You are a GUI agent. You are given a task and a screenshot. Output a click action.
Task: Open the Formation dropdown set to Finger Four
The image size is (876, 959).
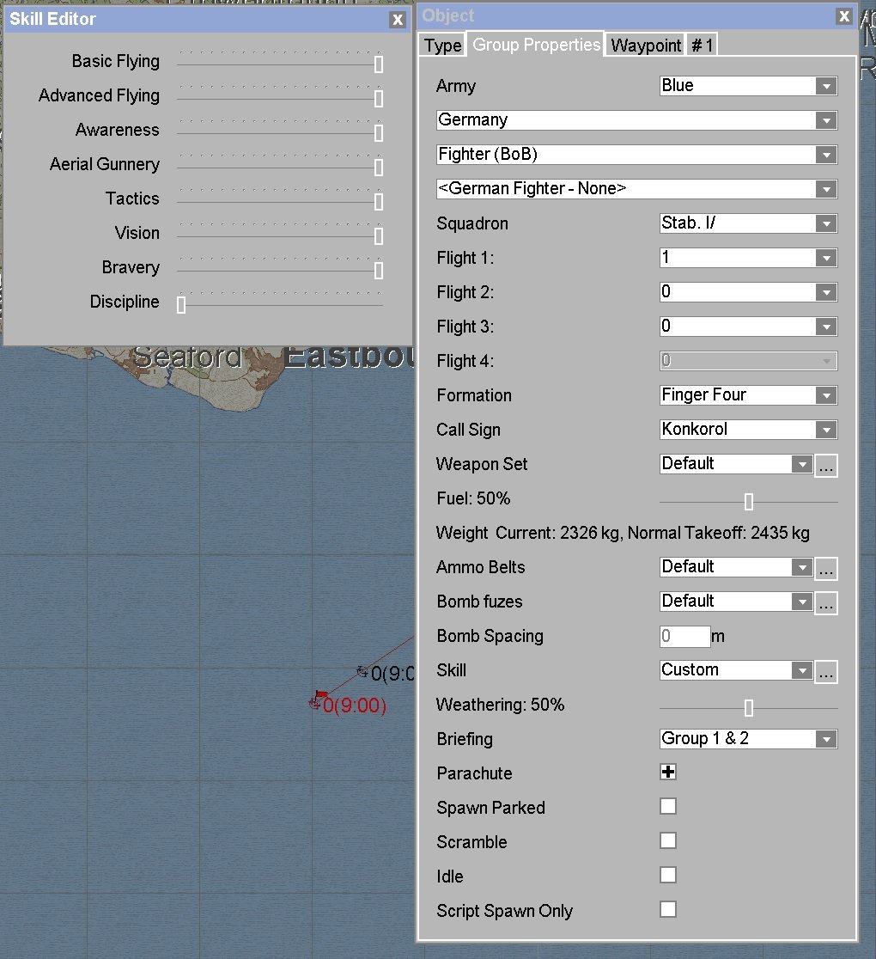click(x=748, y=395)
